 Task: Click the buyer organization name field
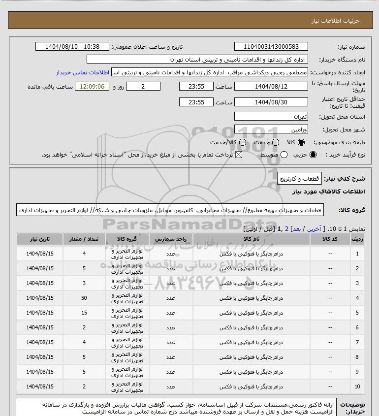tap(197, 60)
